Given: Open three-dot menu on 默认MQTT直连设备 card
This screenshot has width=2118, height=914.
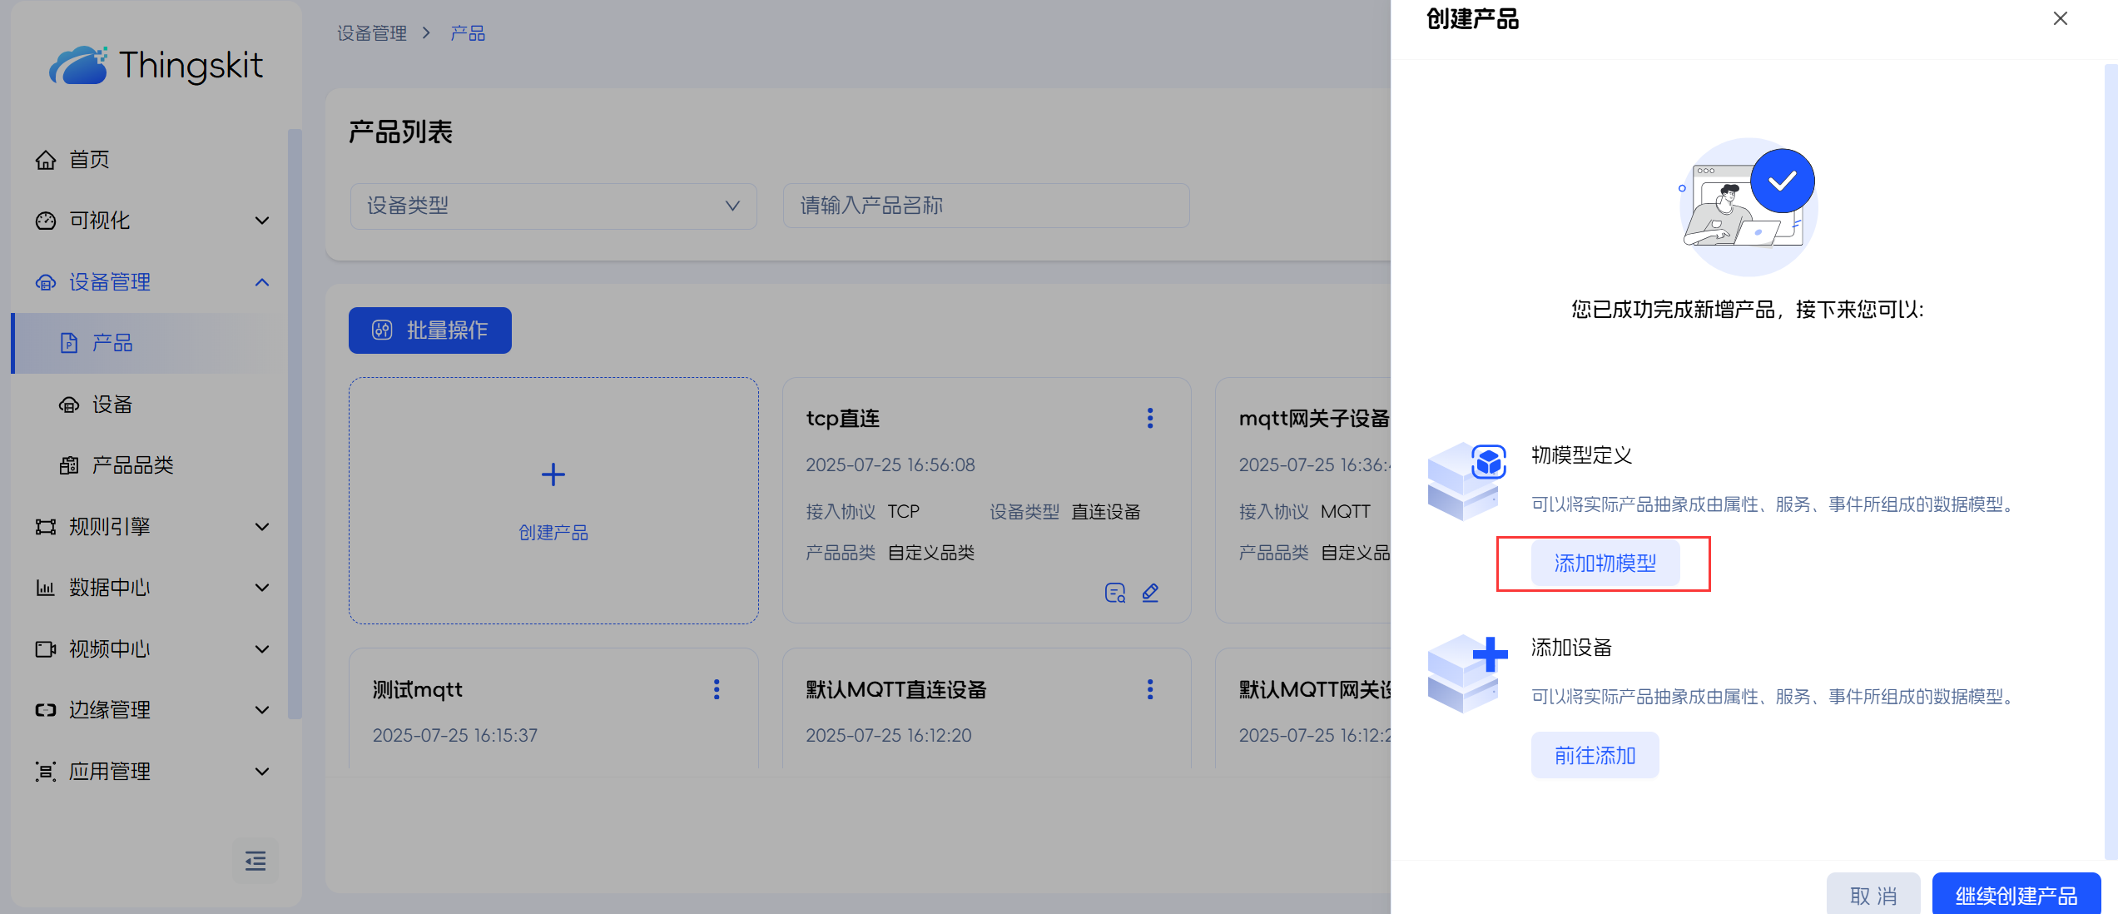Looking at the screenshot, I should pyautogui.click(x=1150, y=689).
